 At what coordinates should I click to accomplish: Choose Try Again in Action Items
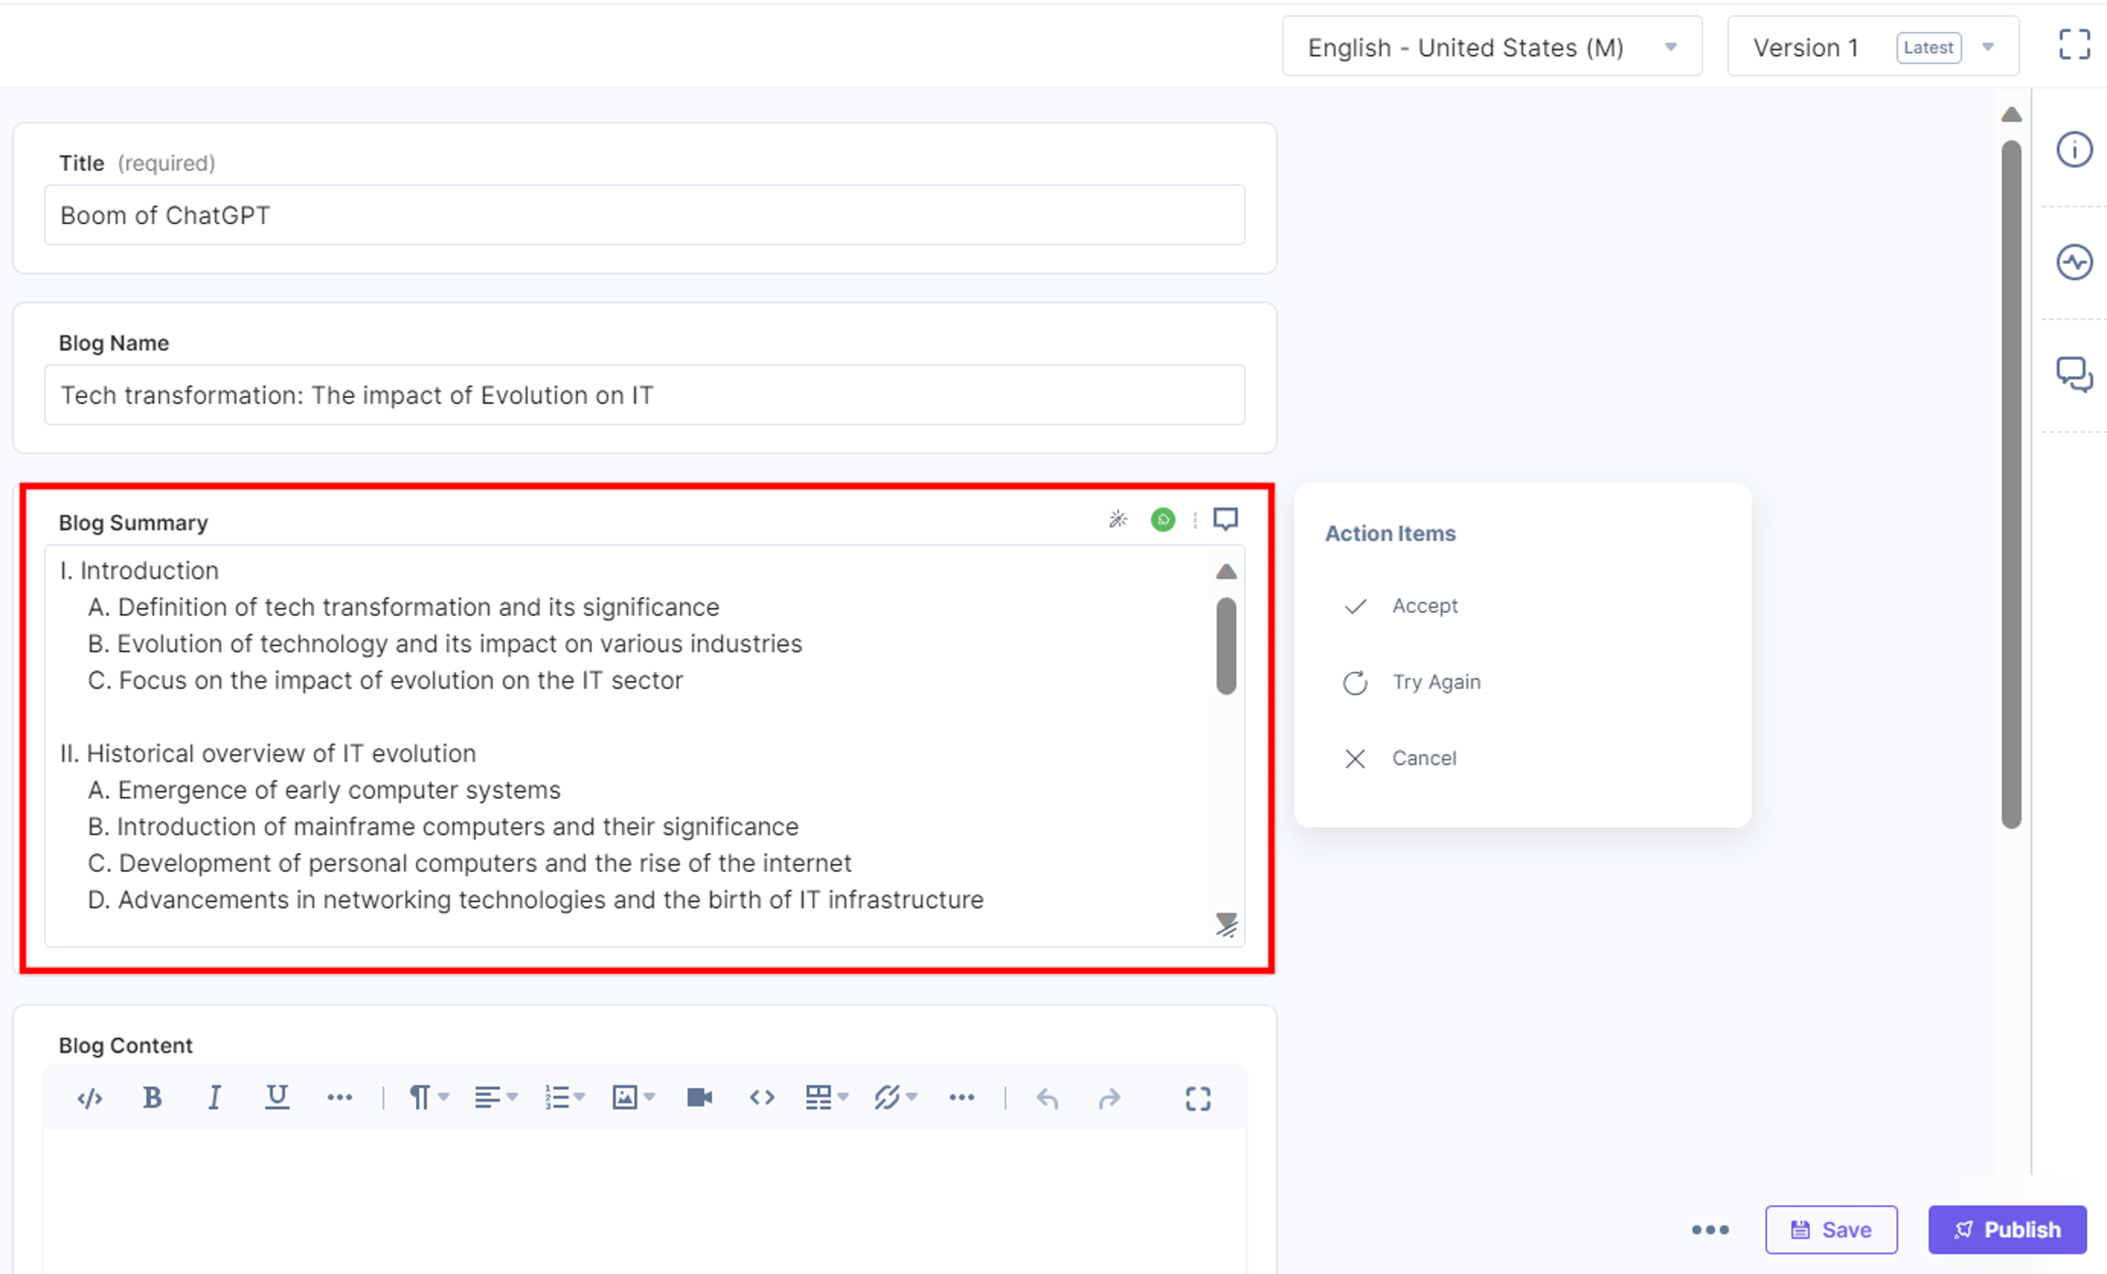click(x=1412, y=683)
